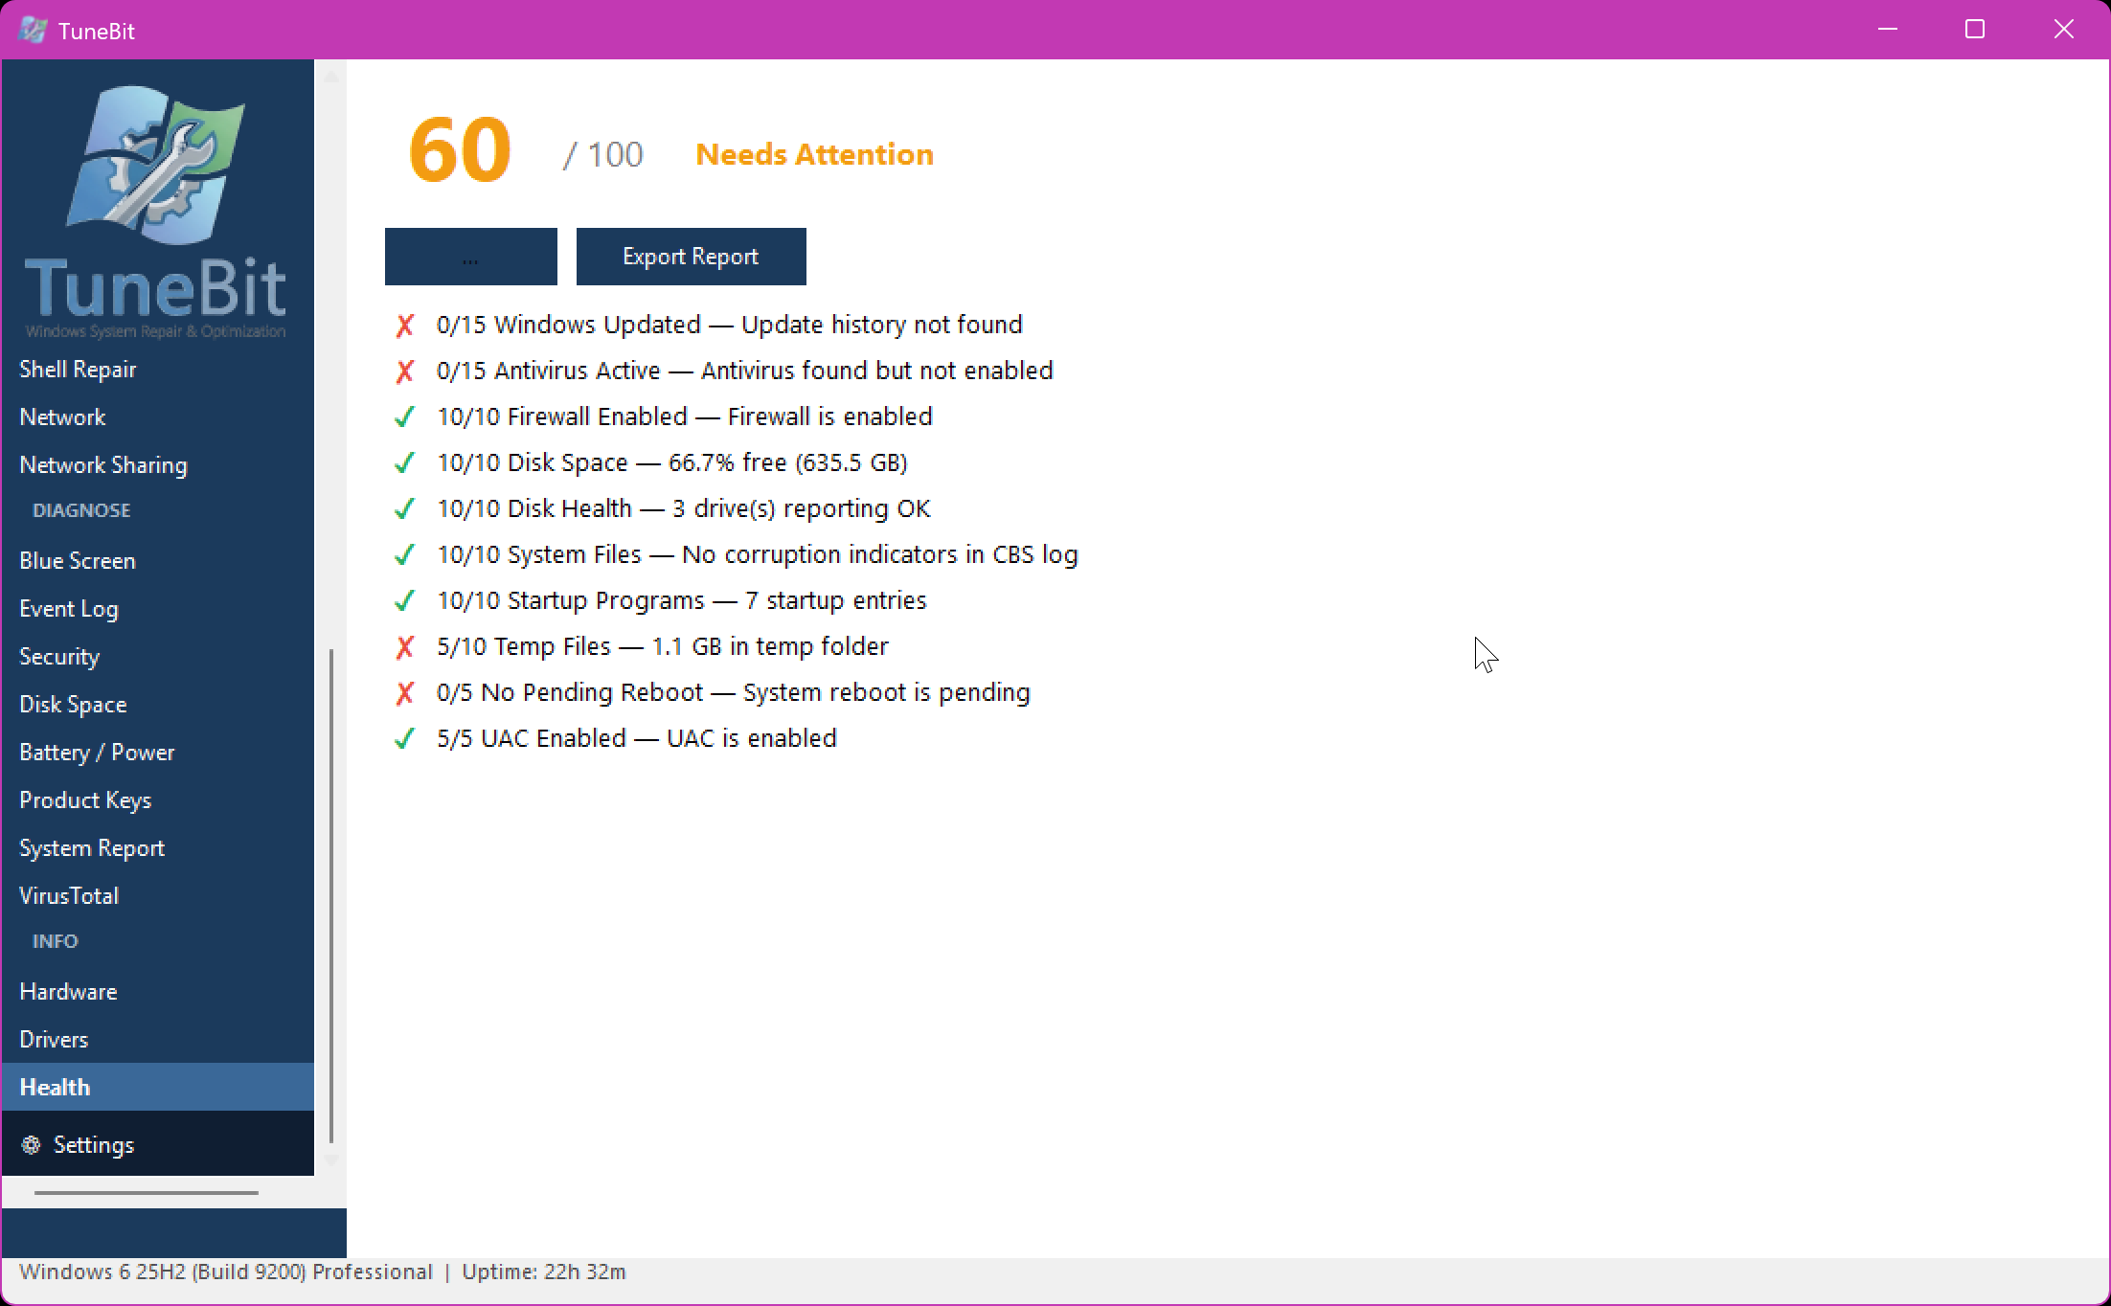Click the green check beside Firewall Enabled

click(404, 417)
